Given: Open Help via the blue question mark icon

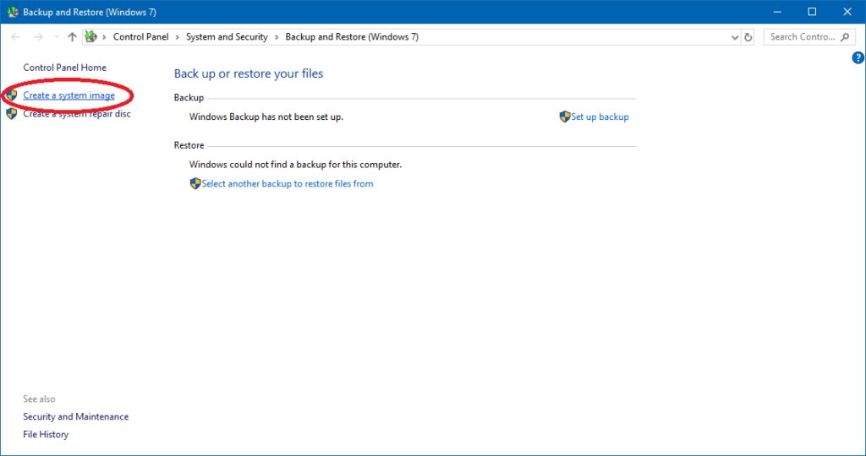Looking at the screenshot, I should (x=858, y=57).
